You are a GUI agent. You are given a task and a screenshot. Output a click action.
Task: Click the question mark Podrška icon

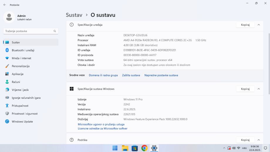(72, 140)
